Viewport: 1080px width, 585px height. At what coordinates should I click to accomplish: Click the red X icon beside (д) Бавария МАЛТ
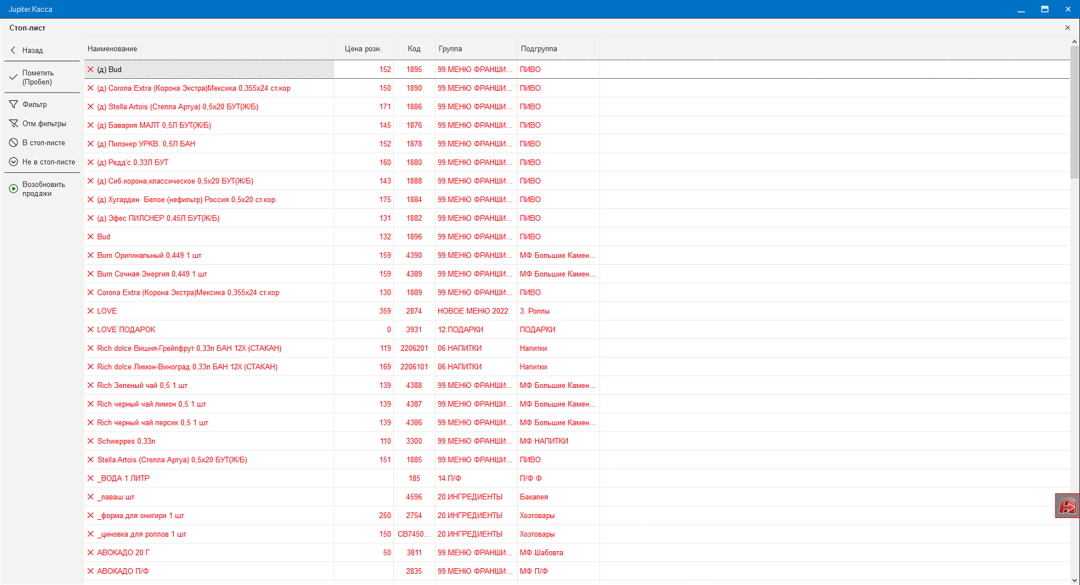coord(91,125)
